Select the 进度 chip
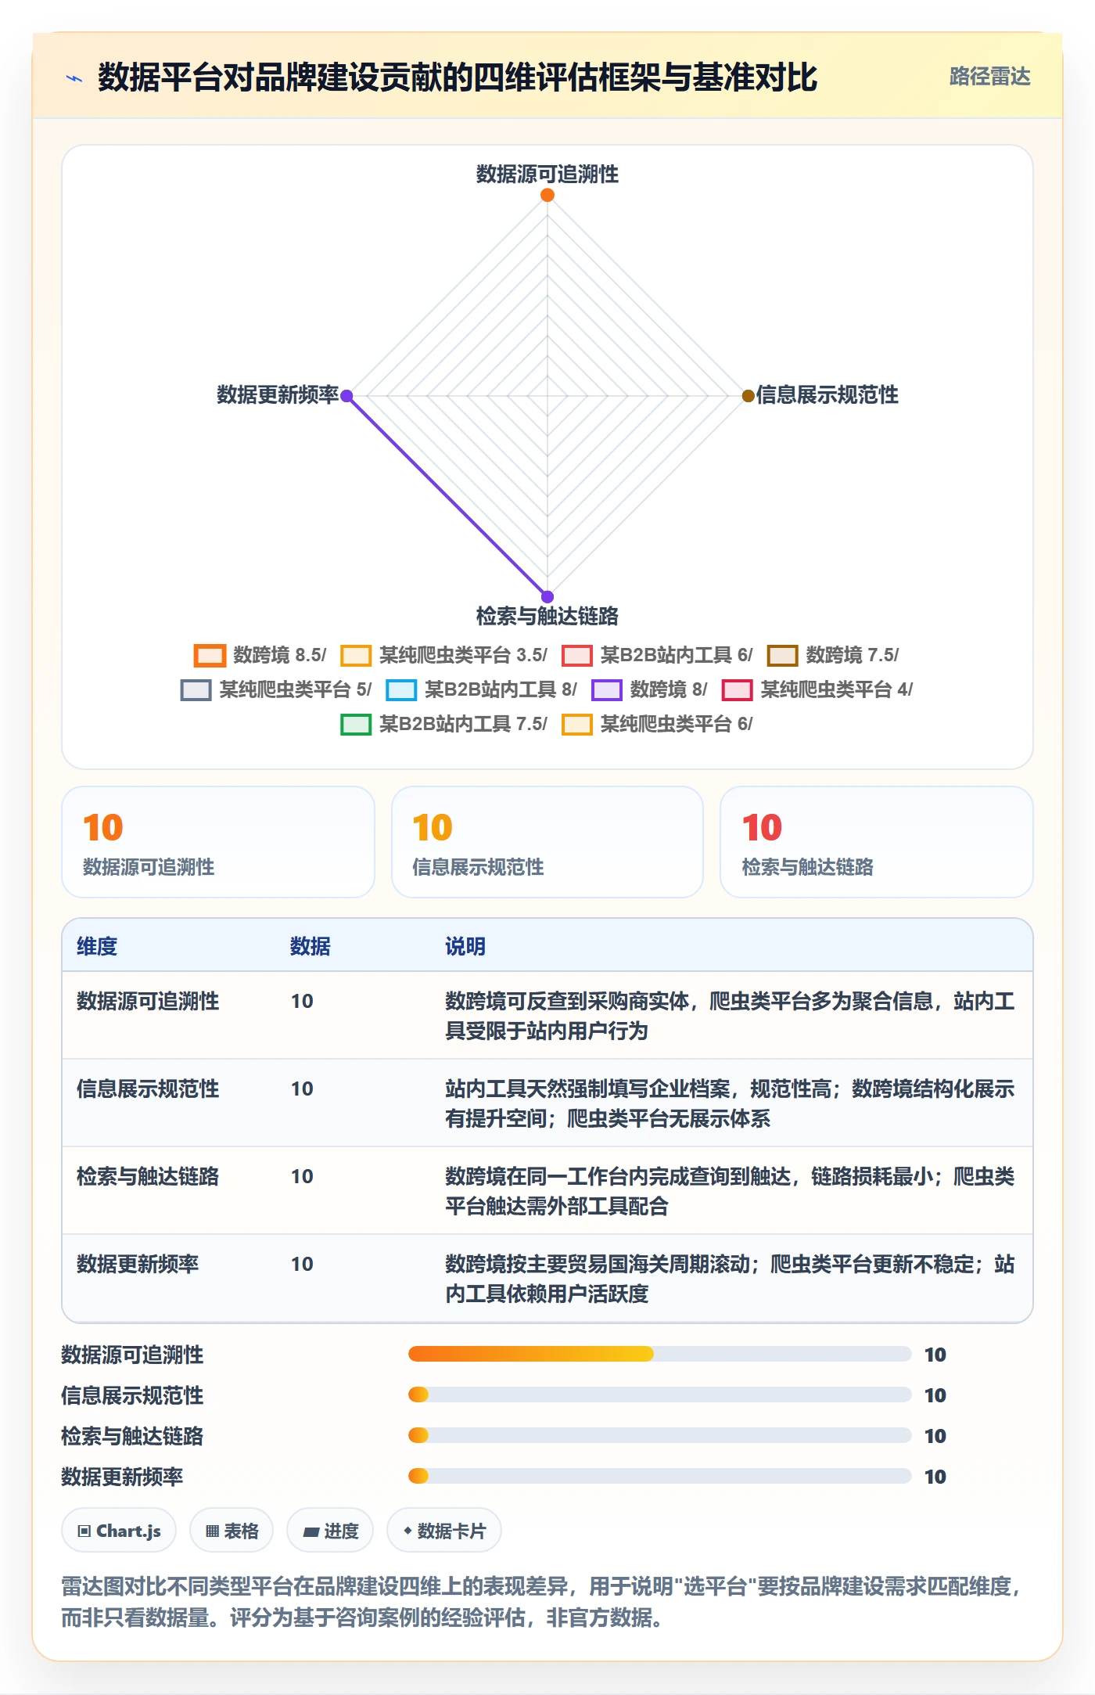The width and height of the screenshot is (1095, 1695). click(330, 1530)
